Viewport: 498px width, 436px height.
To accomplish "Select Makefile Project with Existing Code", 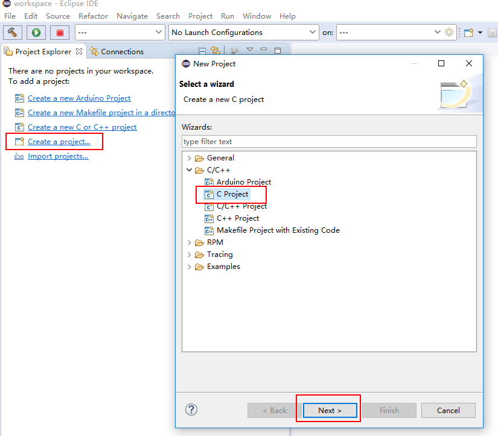I will click(272, 230).
